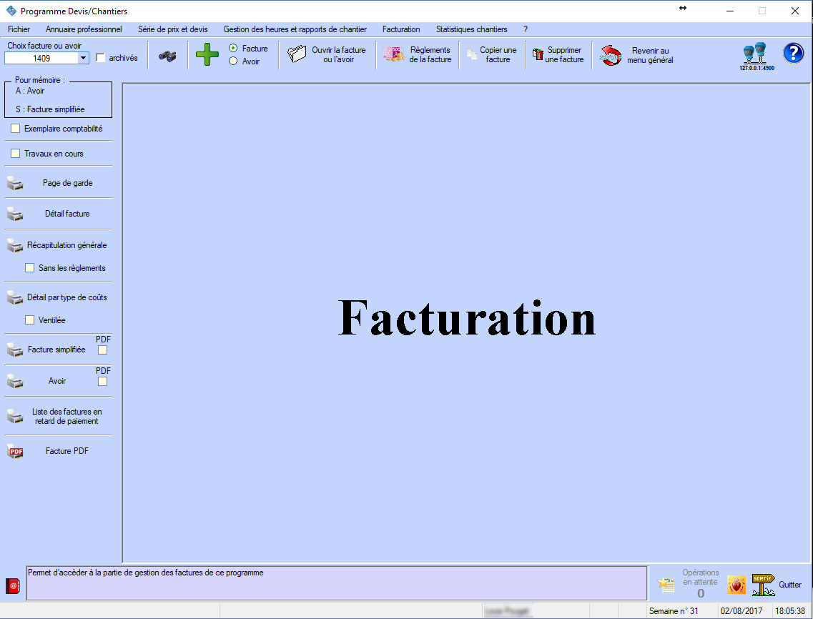Open the Gestion des heures menu
Viewport: 813px width, 619px height.
point(295,29)
